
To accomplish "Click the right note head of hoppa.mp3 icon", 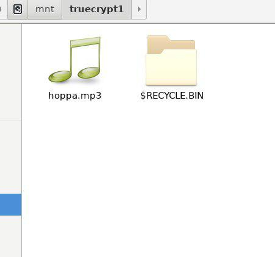I will click(89, 73).
